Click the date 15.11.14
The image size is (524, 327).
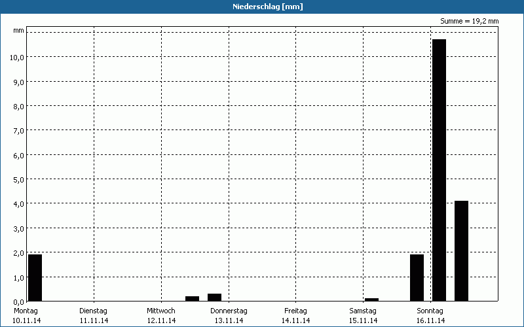click(x=364, y=320)
